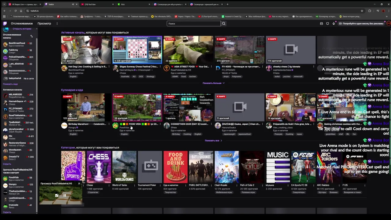Open the Path of Exile 2 category cover

coord(252,167)
